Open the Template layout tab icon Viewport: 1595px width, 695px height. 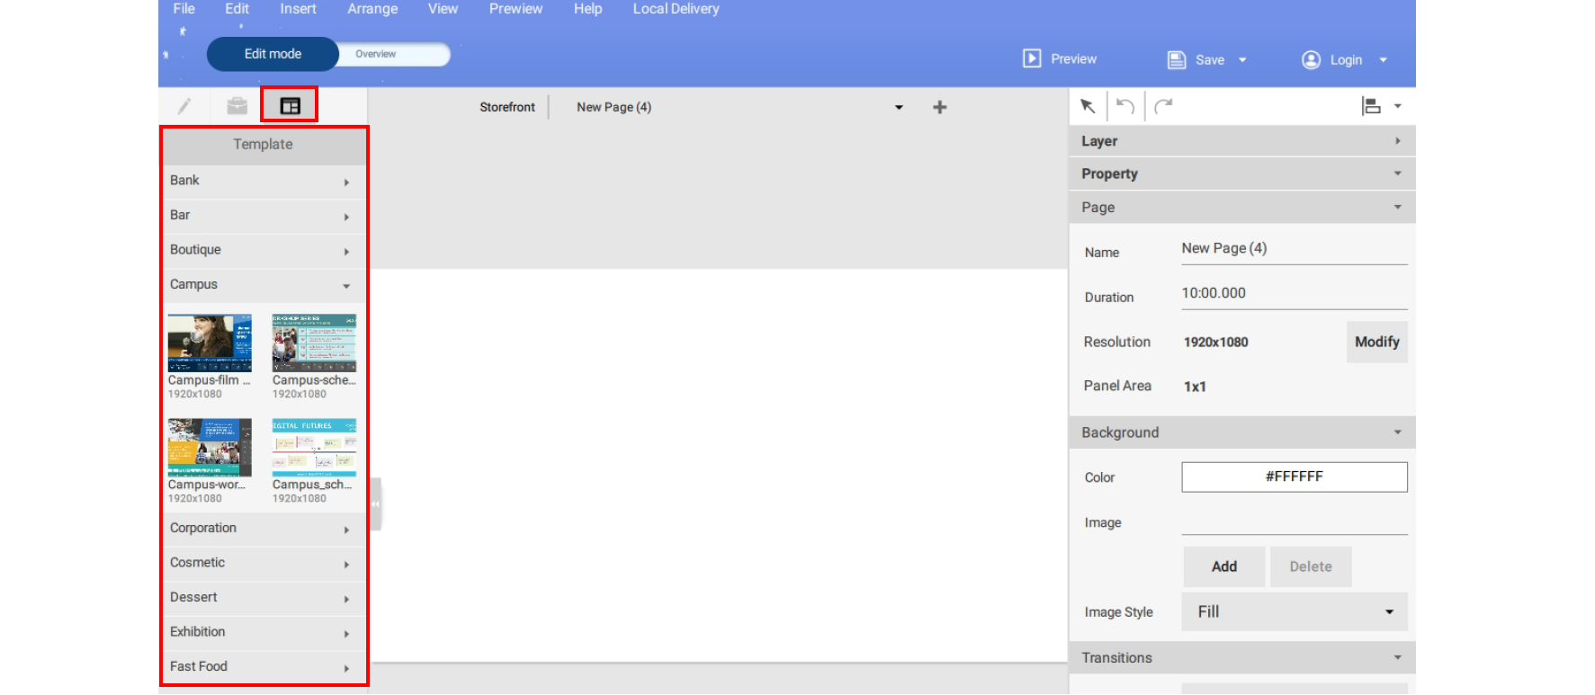click(x=290, y=106)
